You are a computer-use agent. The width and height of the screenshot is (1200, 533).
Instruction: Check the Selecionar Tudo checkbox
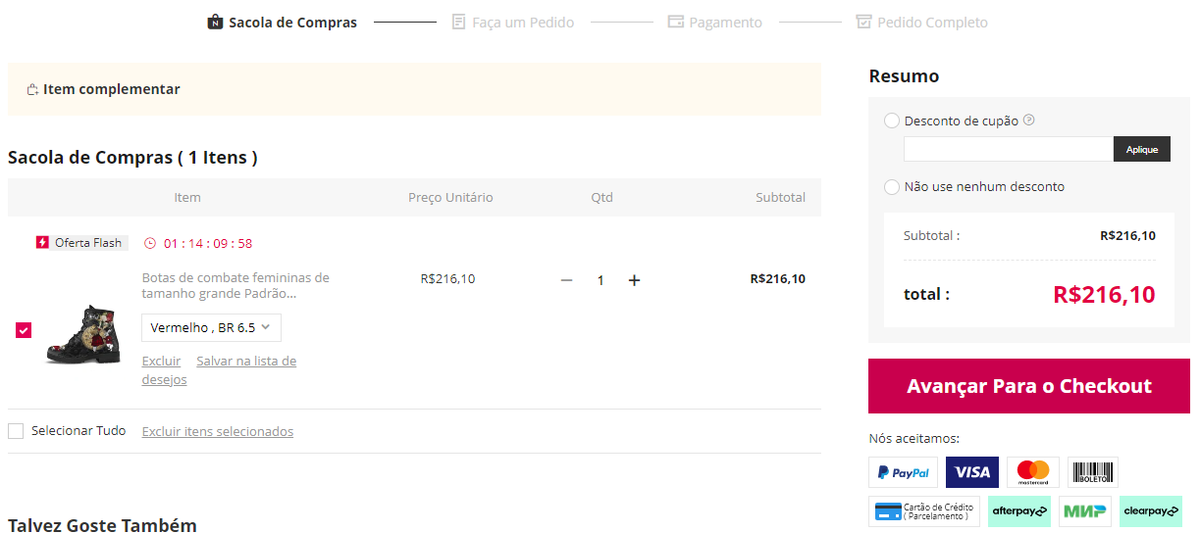click(x=16, y=431)
